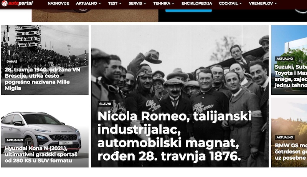Screen dimensions: 307x177
Task: Click the AKTUALNO tag on BMW card
Action: pyautogui.click(x=285, y=137)
